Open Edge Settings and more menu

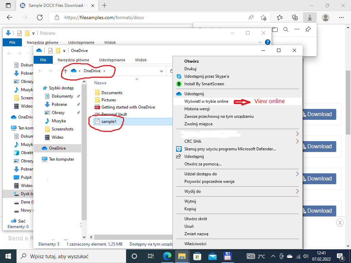coord(341,17)
